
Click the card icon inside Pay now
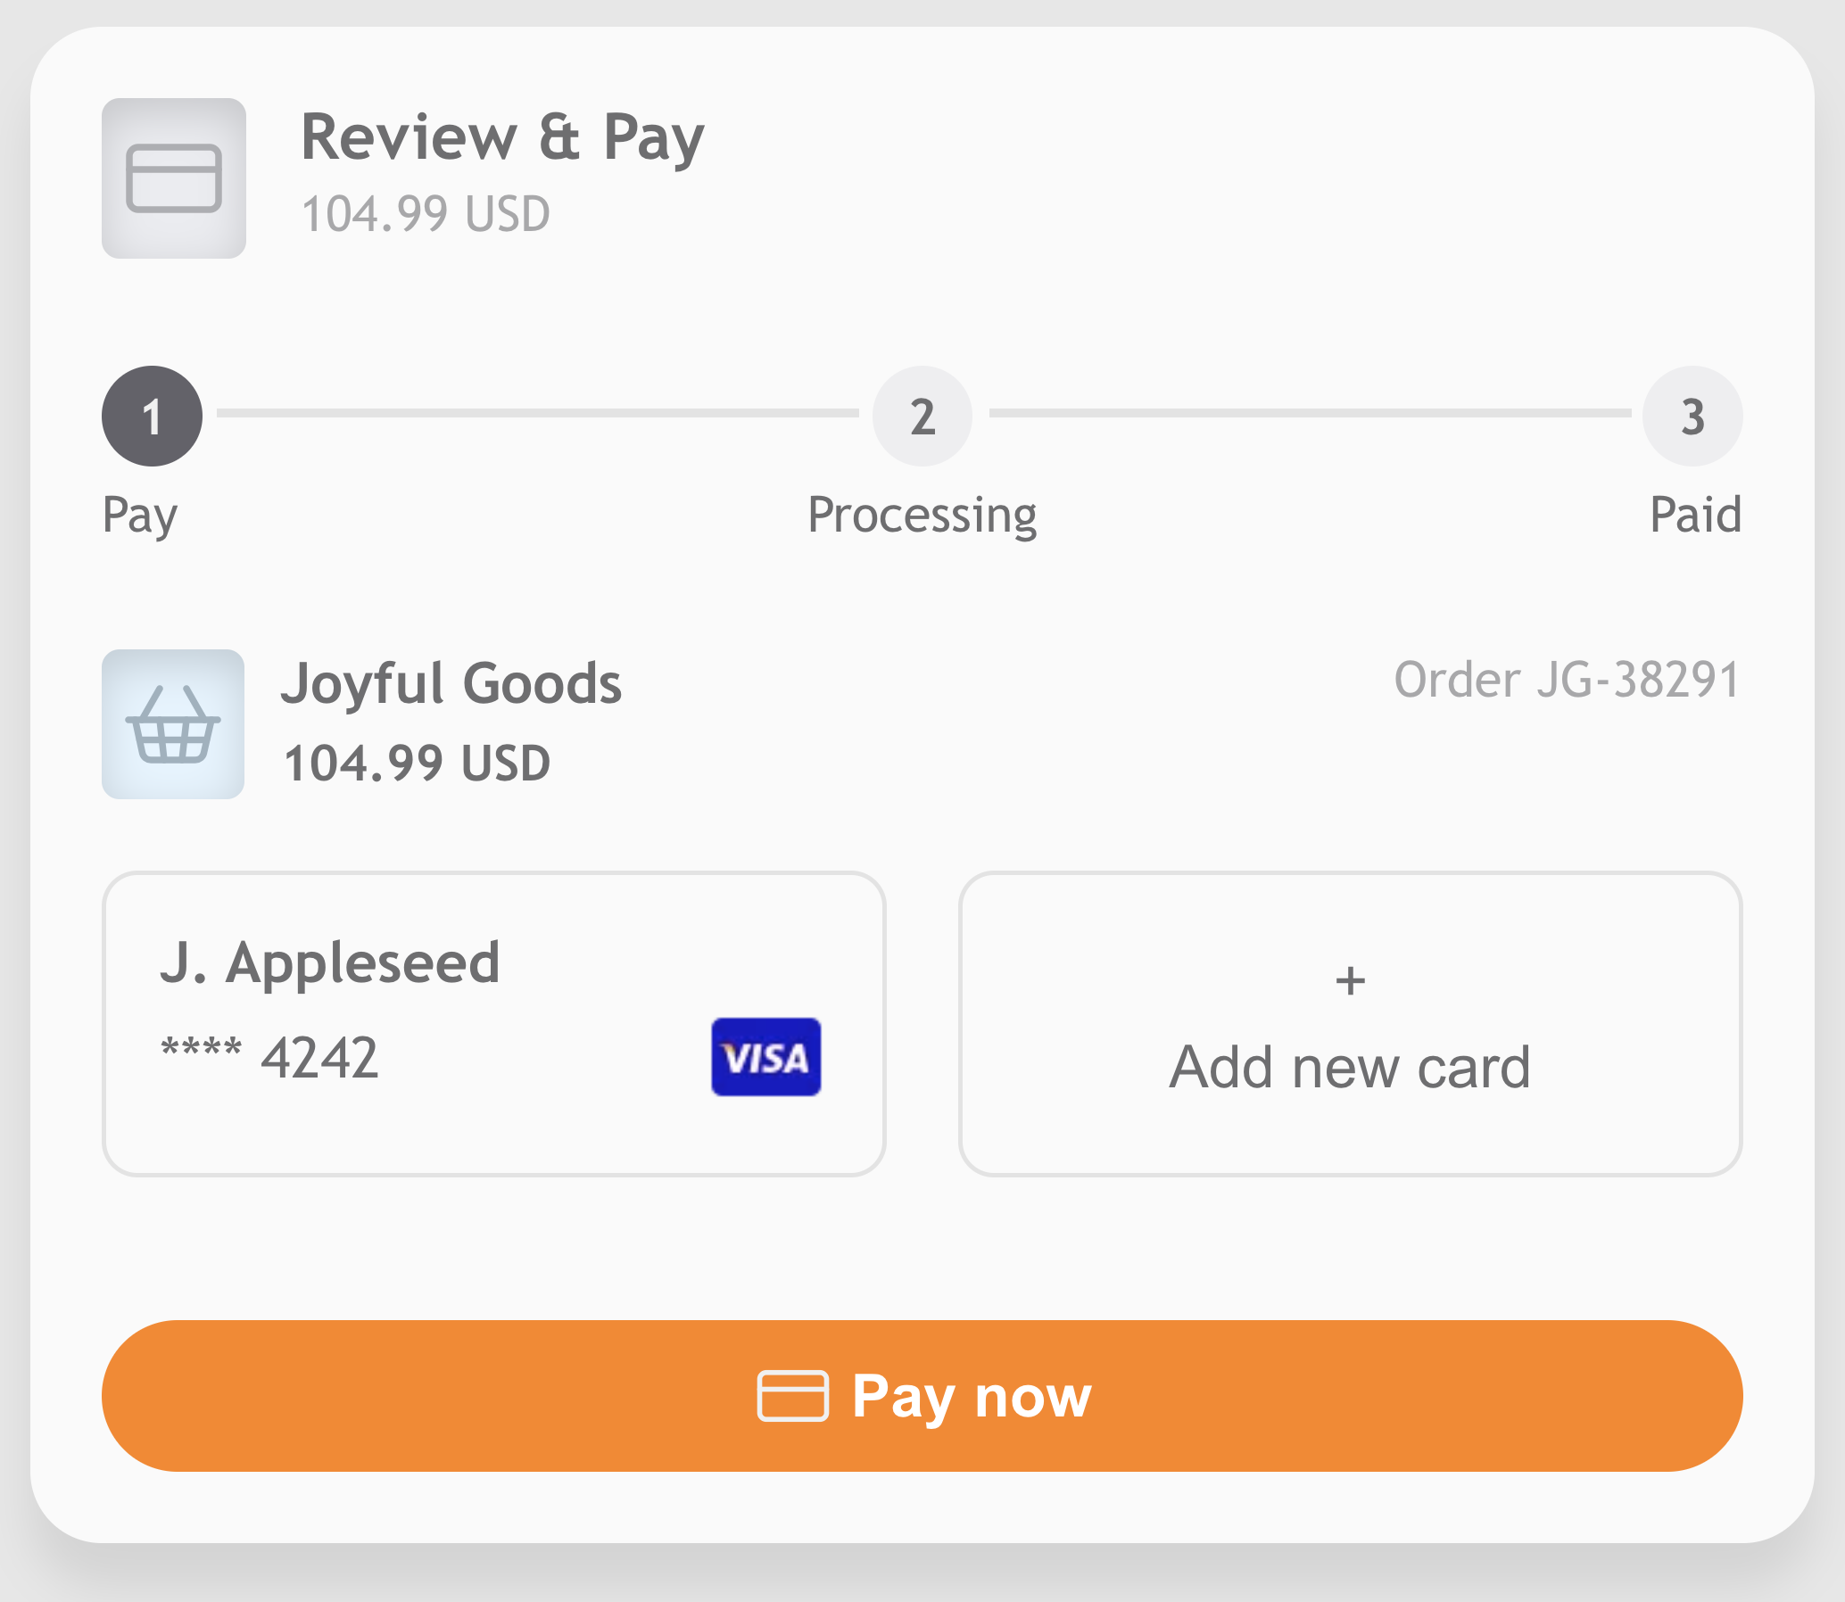(792, 1395)
